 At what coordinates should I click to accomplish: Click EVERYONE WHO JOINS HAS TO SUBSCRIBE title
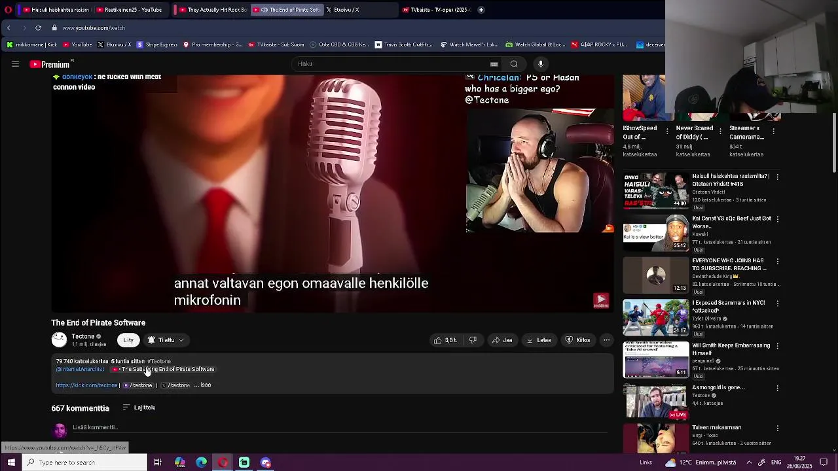coord(729,264)
